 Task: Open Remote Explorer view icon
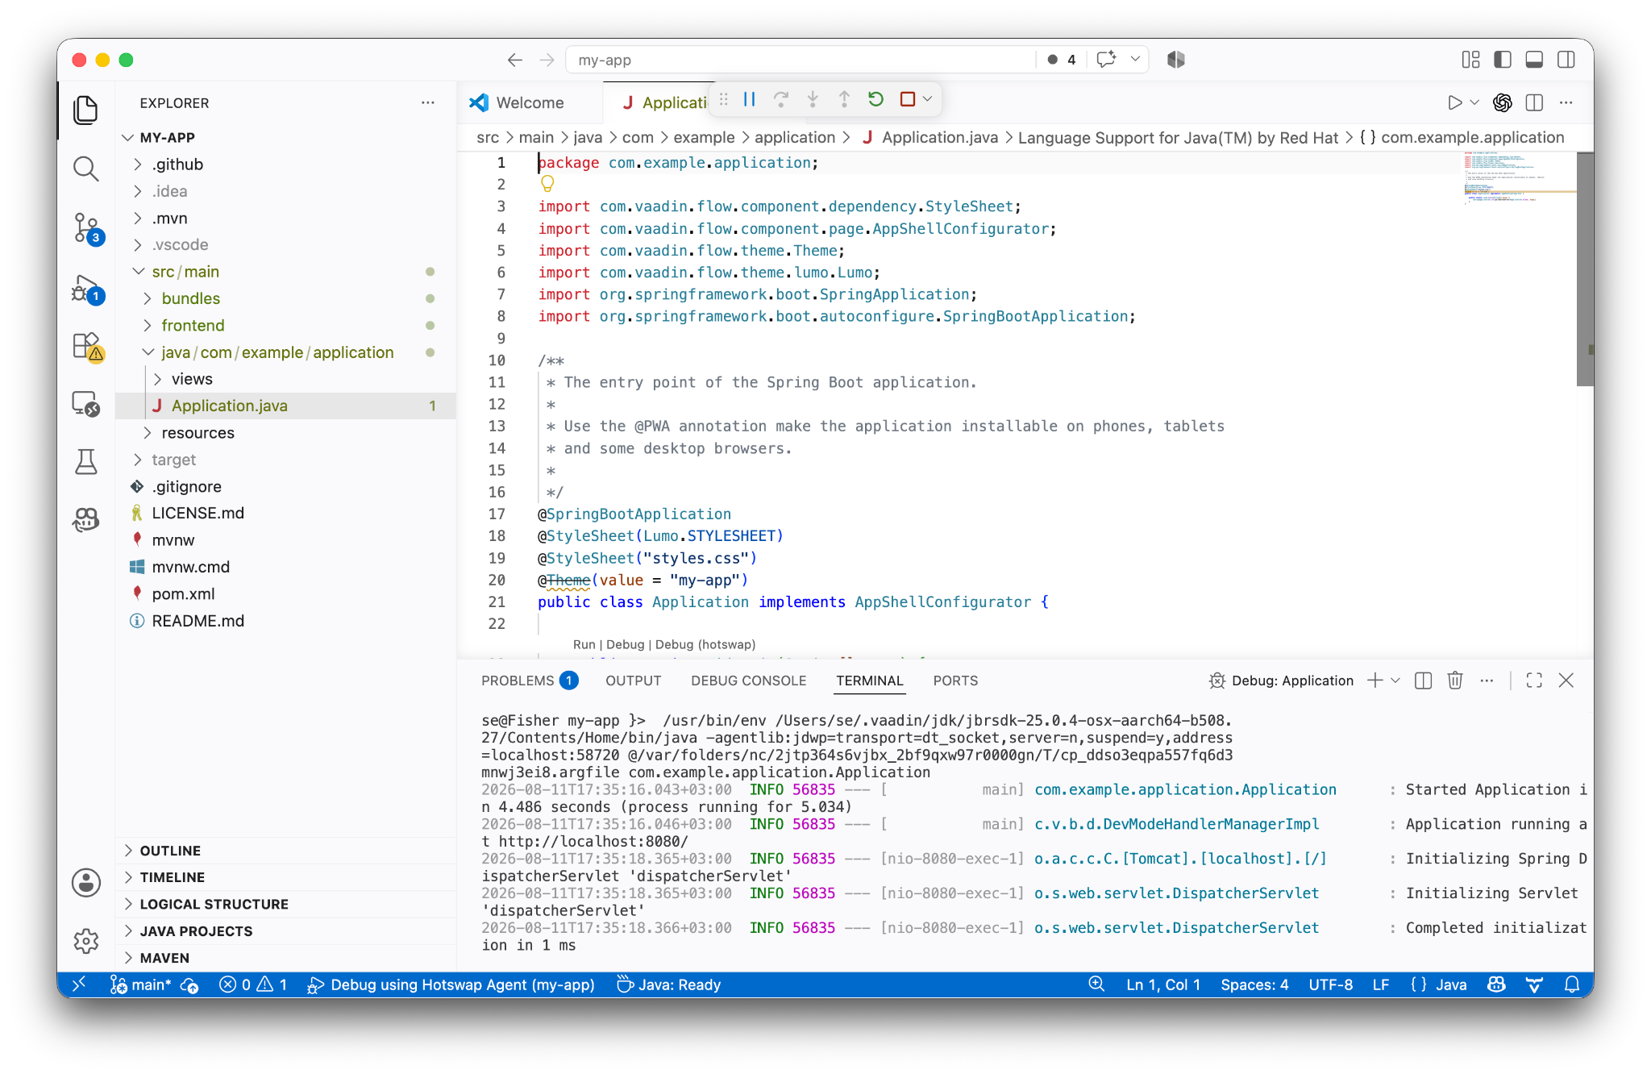tap(85, 403)
